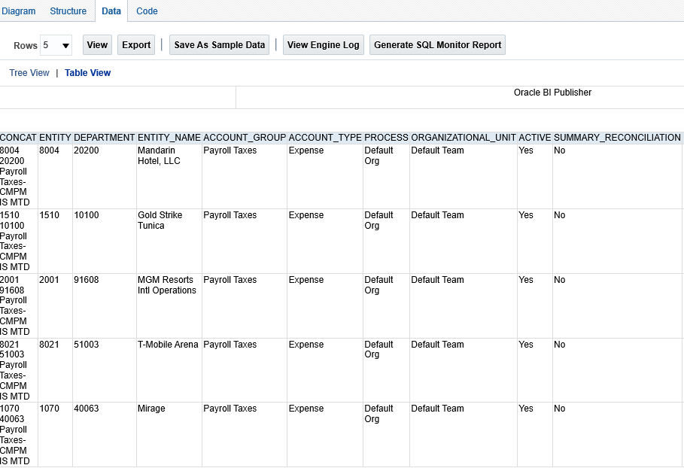Viewport: 684px width, 468px height.
Task: Select the Table View link
Action: click(x=87, y=73)
